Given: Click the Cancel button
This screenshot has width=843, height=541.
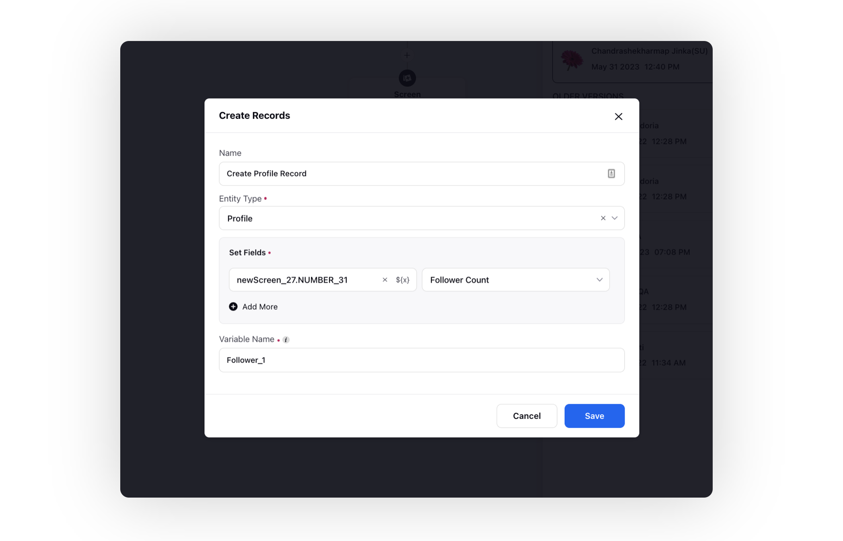Looking at the screenshot, I should pyautogui.click(x=527, y=416).
